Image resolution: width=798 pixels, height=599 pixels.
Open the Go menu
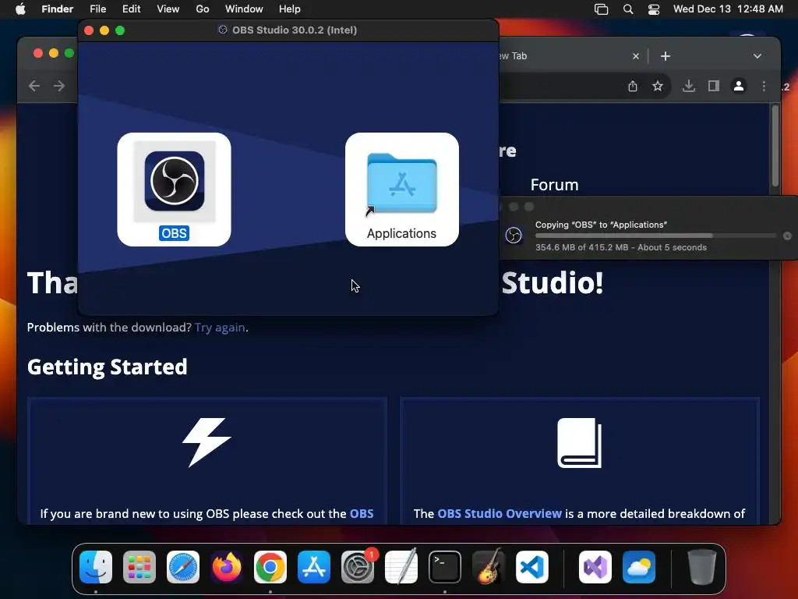pyautogui.click(x=203, y=9)
